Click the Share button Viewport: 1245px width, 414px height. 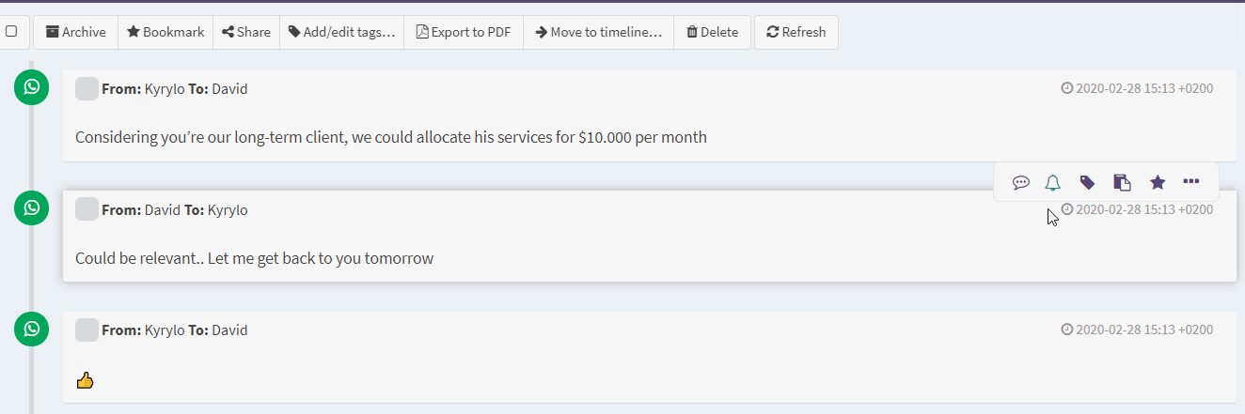click(x=246, y=32)
